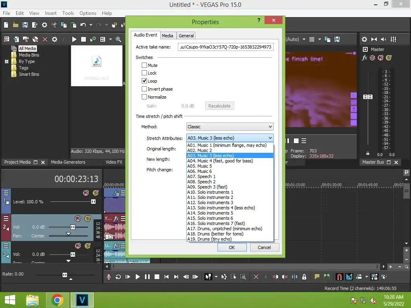Click the New project icon
This screenshot has height=308, width=411.
(x=6, y=25)
